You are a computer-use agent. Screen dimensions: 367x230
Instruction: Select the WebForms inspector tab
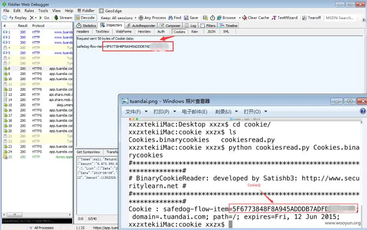coord(124,32)
